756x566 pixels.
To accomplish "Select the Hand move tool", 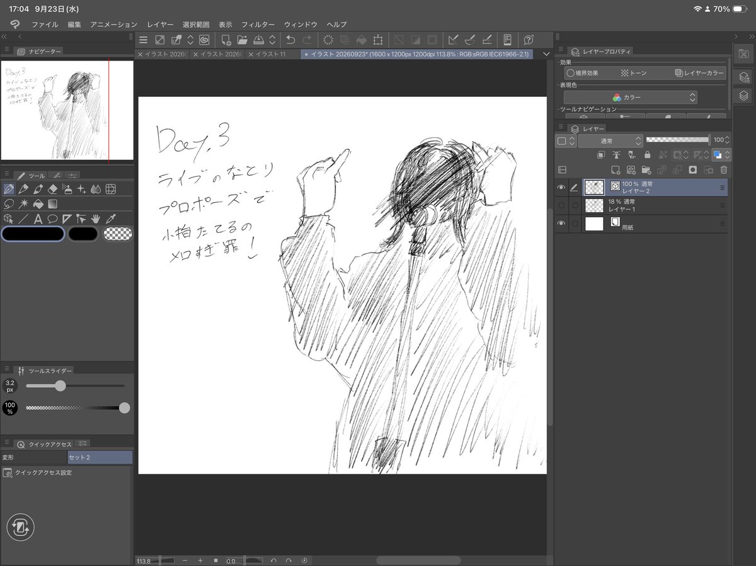I will [96, 219].
